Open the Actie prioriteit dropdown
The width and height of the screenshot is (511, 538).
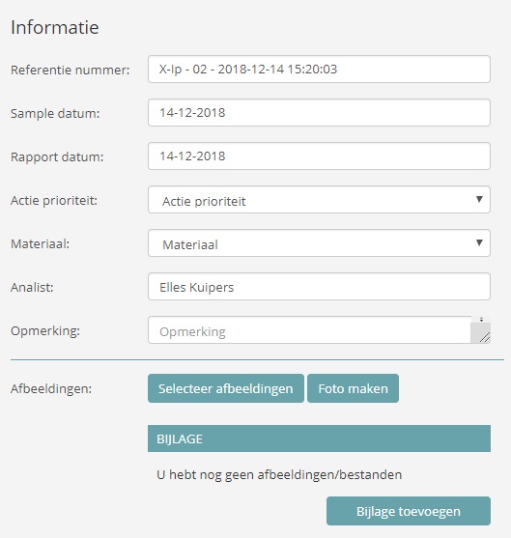[x=319, y=200]
